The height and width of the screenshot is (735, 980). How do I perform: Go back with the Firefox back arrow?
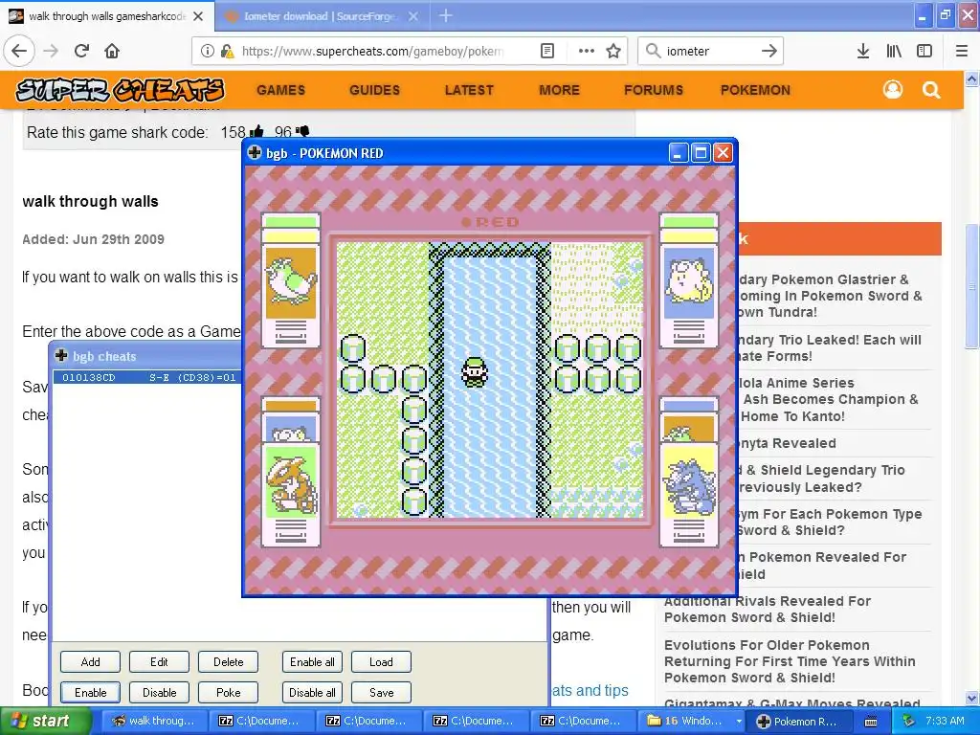(19, 51)
